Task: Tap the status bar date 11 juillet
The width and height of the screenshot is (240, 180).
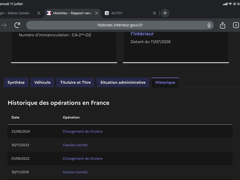Action: point(11,4)
